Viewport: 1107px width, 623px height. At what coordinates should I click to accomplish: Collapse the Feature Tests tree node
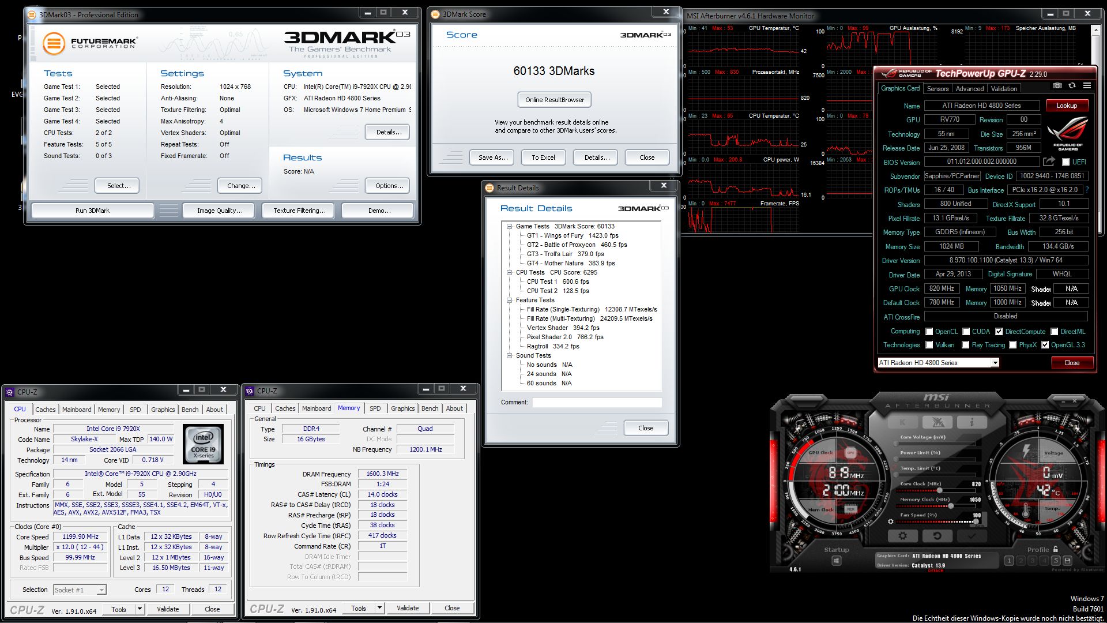[x=510, y=301]
